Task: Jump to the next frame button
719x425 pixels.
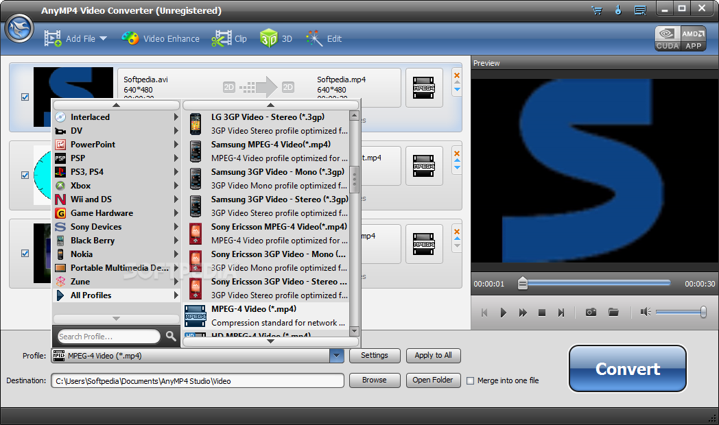Action: [x=561, y=313]
